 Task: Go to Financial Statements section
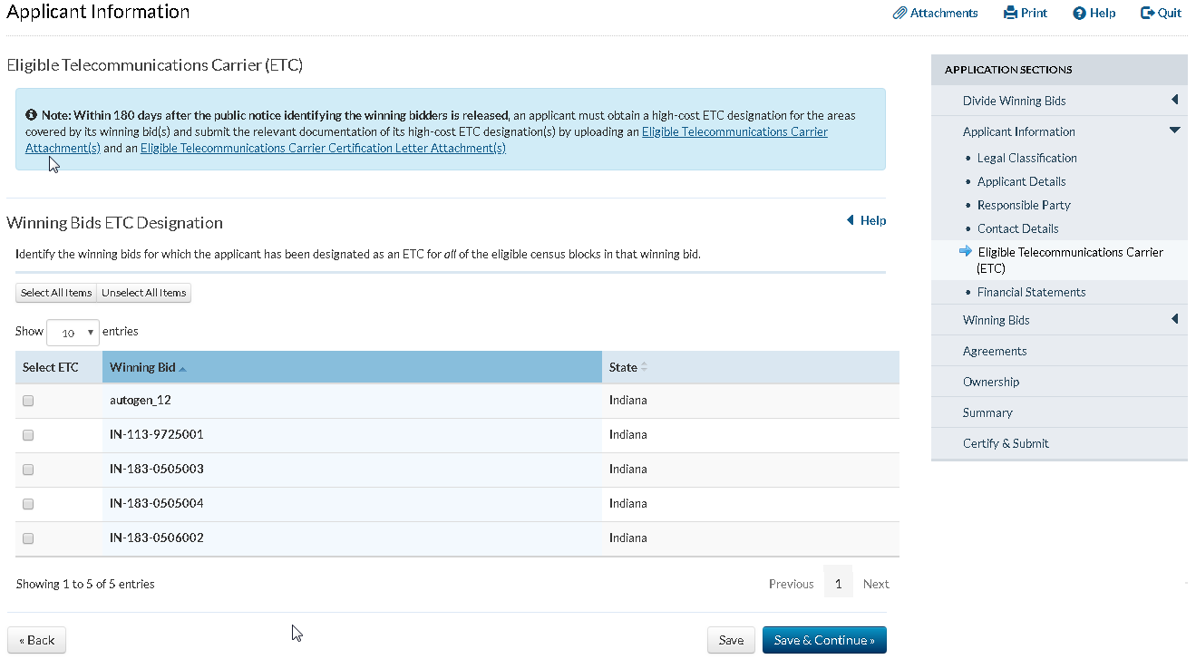tap(1031, 292)
